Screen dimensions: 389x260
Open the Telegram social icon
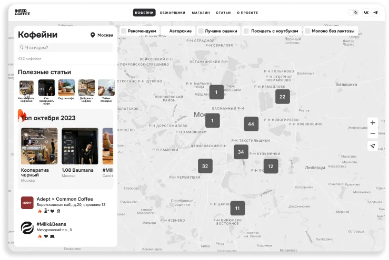[x=376, y=13]
